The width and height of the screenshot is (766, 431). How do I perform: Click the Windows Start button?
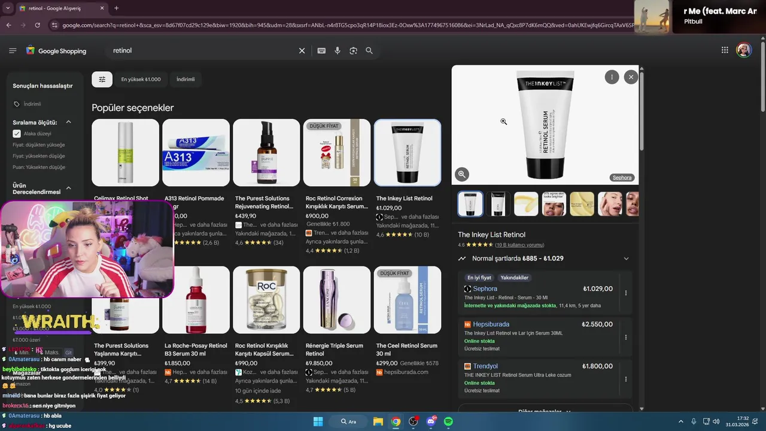coord(318,421)
